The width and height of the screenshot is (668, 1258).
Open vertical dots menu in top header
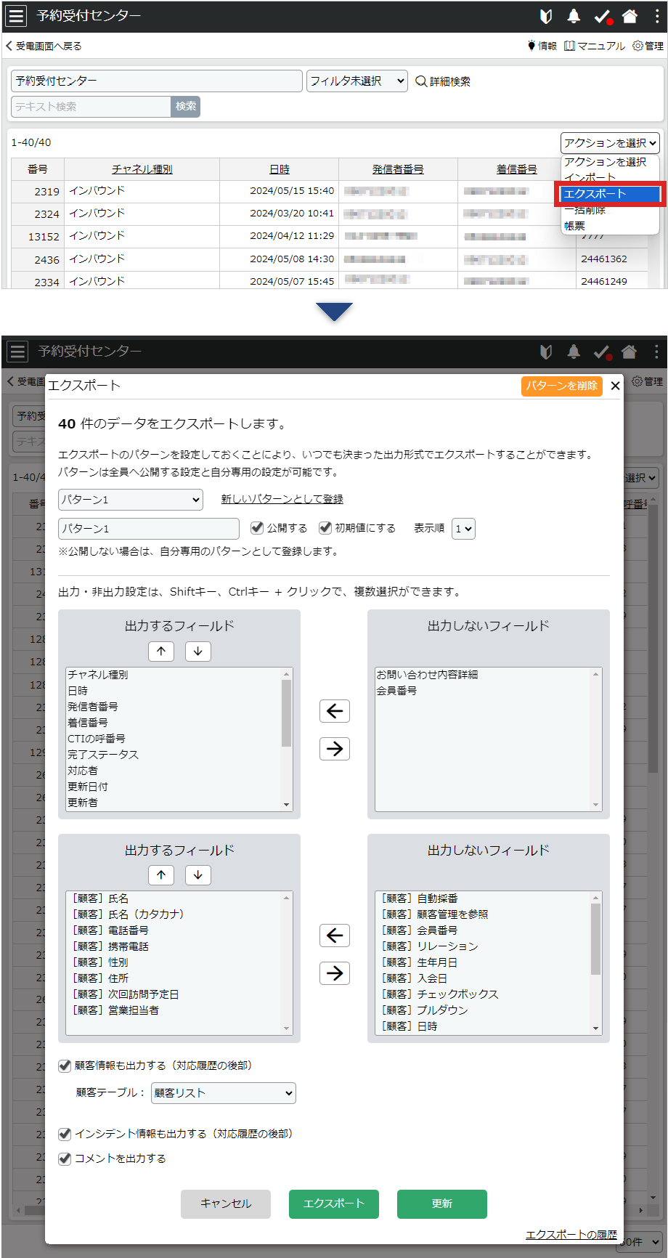[x=657, y=16]
